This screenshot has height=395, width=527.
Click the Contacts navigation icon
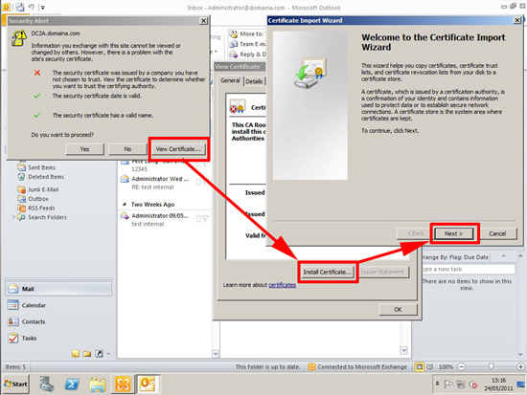(12, 321)
